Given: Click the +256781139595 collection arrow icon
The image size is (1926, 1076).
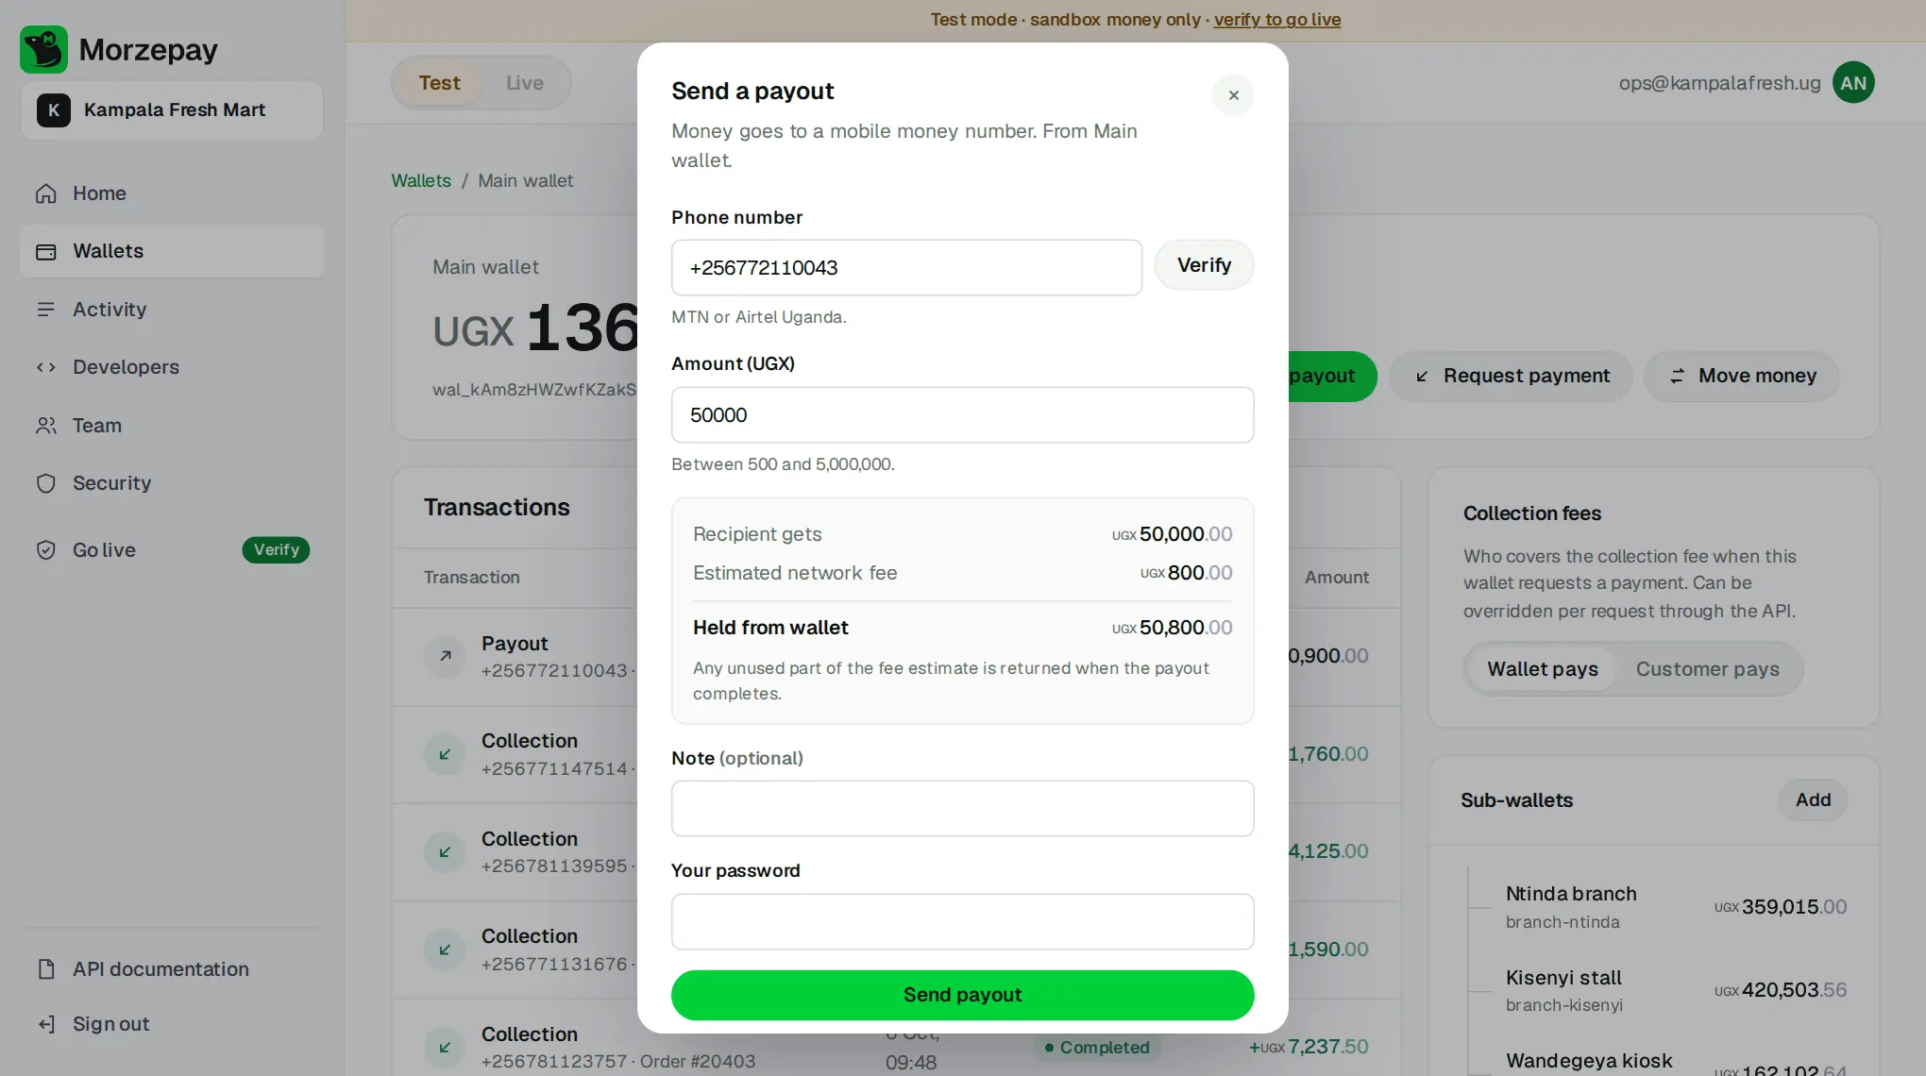Looking at the screenshot, I should coord(445,852).
